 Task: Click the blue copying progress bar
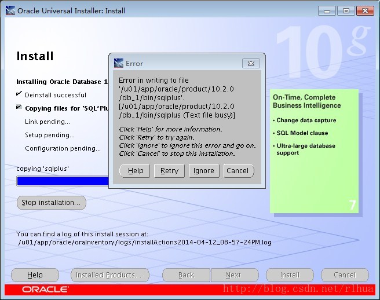pyautogui.click(x=63, y=181)
